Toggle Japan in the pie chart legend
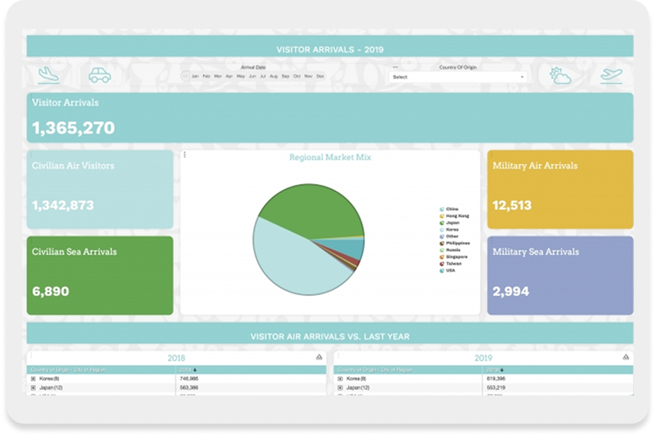Viewport: 655px width, 436px height. (x=452, y=223)
